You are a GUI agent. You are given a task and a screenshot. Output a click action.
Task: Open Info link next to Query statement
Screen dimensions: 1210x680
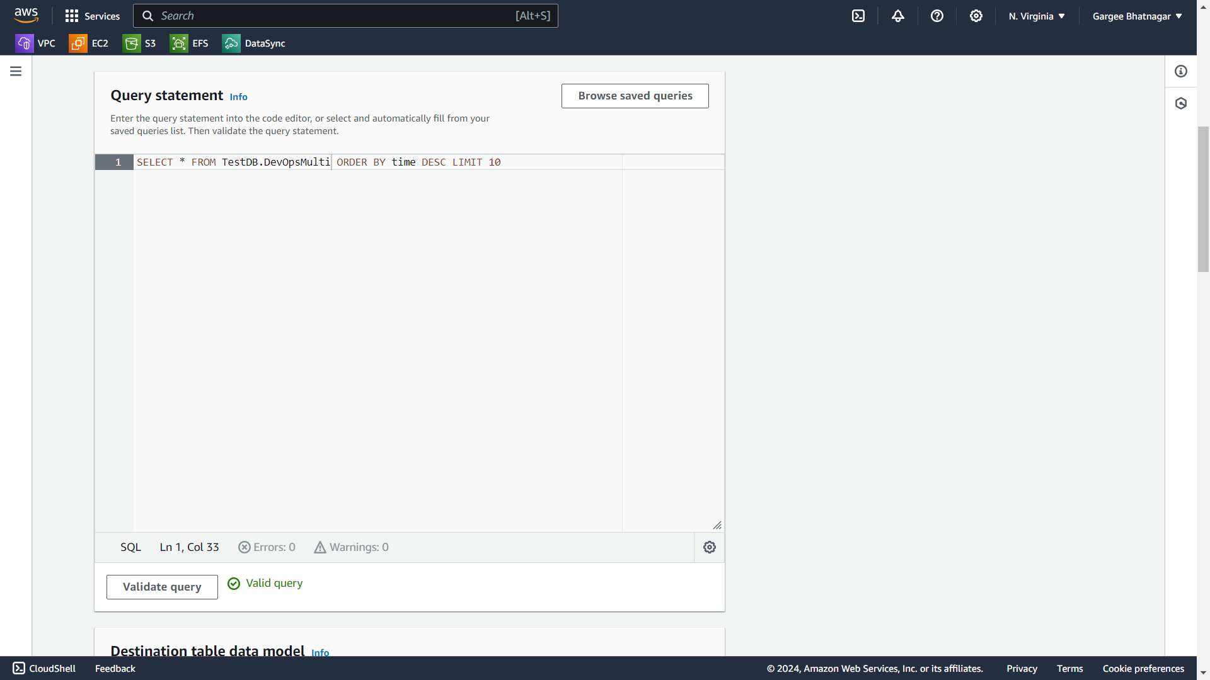238,97
